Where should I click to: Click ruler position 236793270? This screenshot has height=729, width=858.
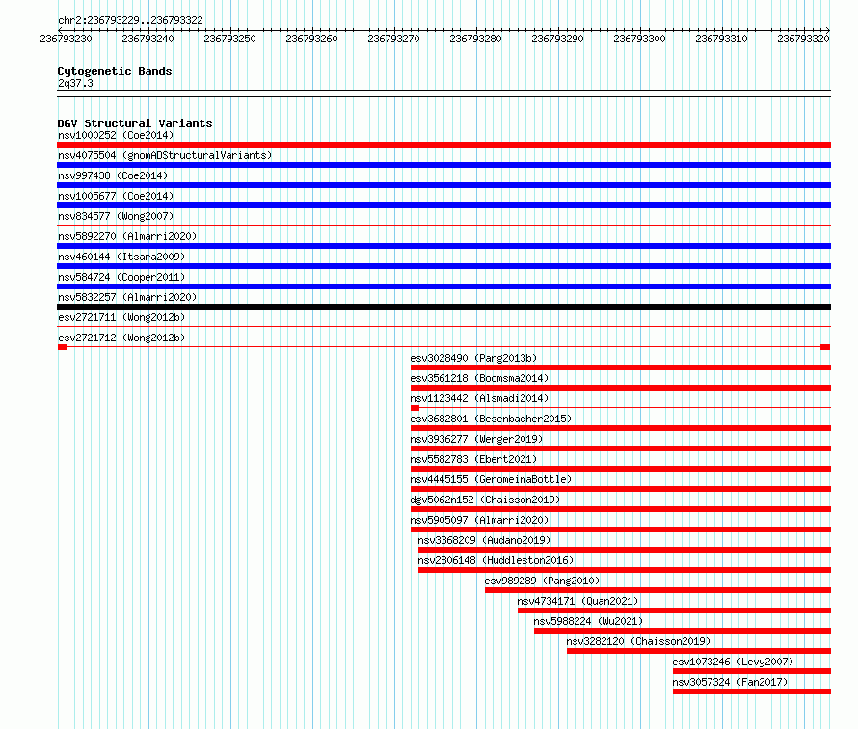click(x=394, y=39)
